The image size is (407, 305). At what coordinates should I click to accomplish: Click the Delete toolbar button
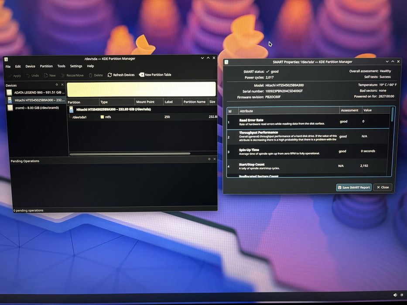(x=96, y=75)
